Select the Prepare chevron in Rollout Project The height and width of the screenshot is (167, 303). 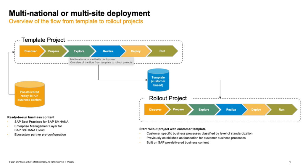(178, 109)
